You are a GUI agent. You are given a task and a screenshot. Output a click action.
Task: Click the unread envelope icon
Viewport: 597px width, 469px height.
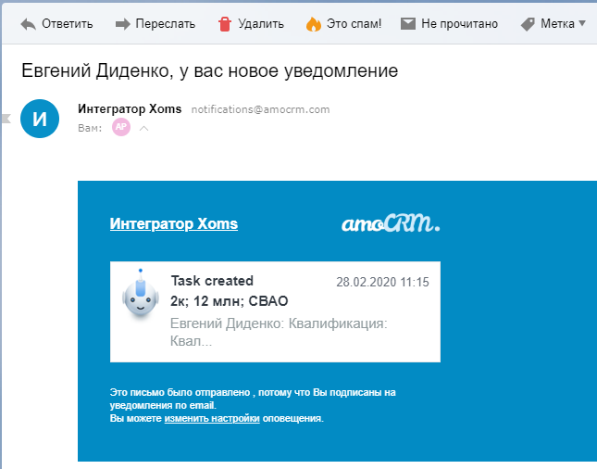pos(408,23)
